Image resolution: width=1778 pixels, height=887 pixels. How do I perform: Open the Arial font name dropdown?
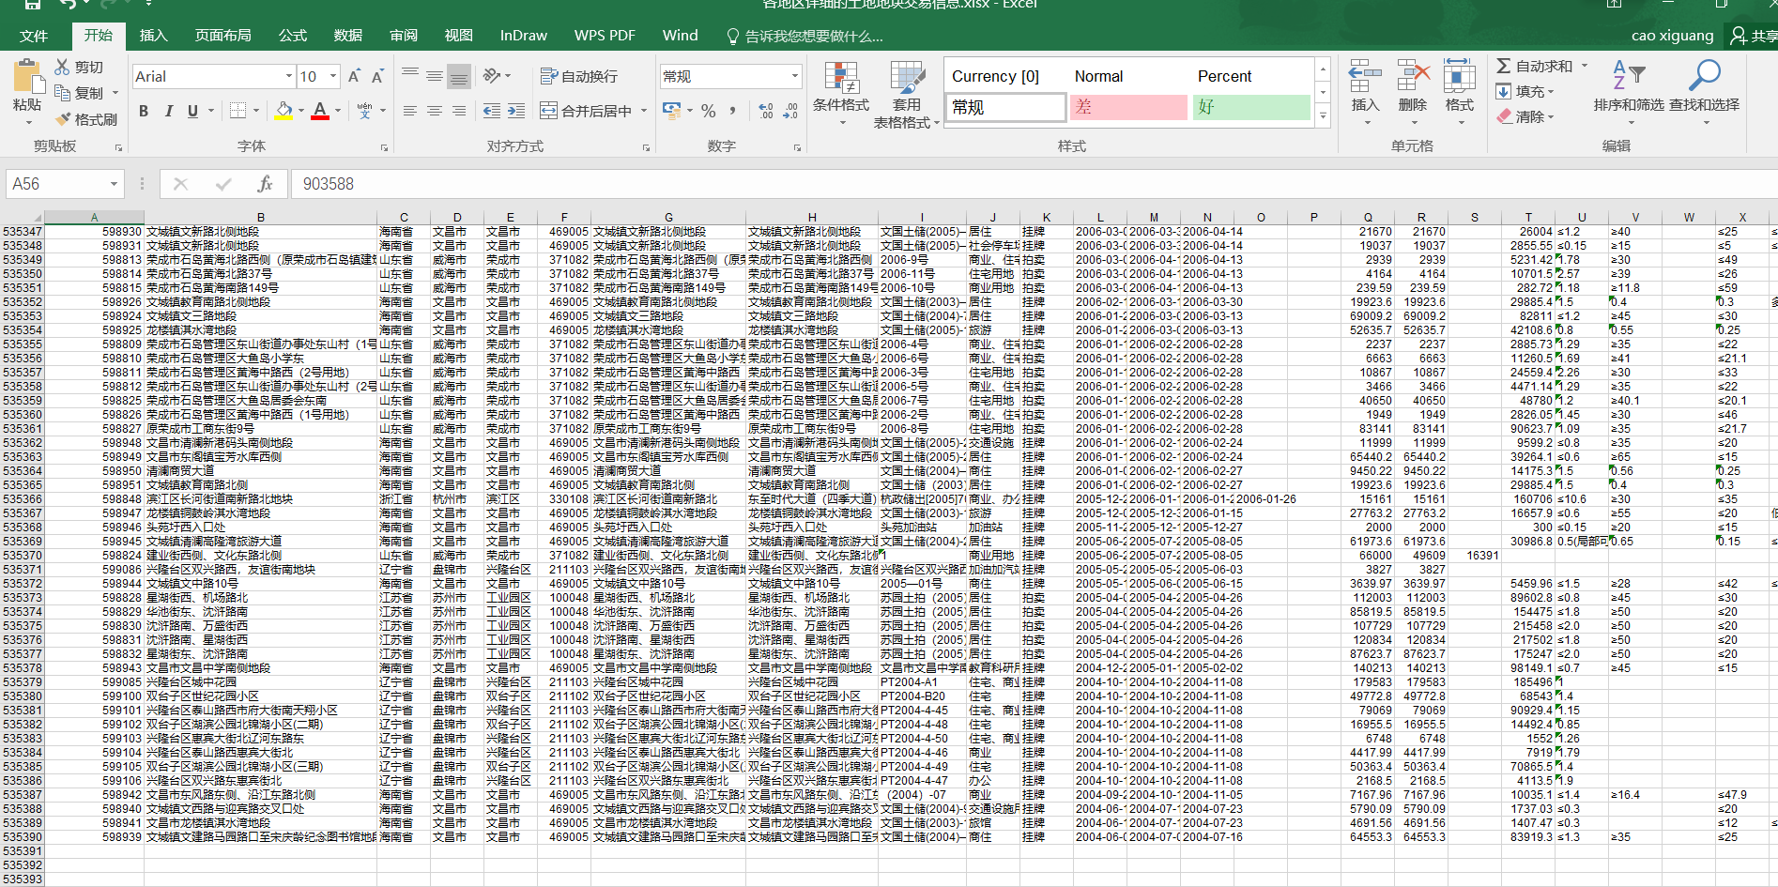click(x=288, y=76)
